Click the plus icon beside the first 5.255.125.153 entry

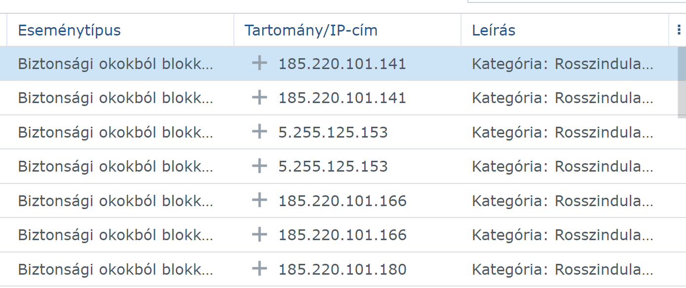click(x=259, y=132)
